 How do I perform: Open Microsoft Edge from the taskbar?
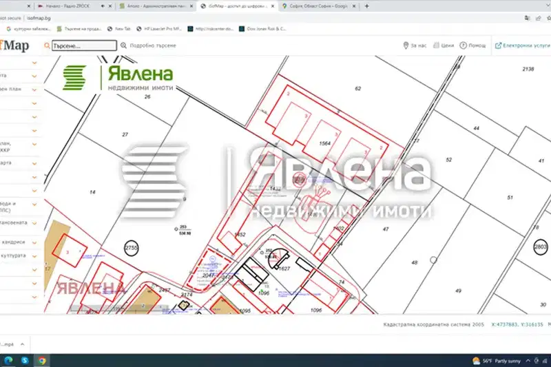pyautogui.click(x=8, y=360)
